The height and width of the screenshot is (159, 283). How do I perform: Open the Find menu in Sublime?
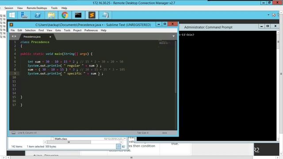(x=41, y=30)
